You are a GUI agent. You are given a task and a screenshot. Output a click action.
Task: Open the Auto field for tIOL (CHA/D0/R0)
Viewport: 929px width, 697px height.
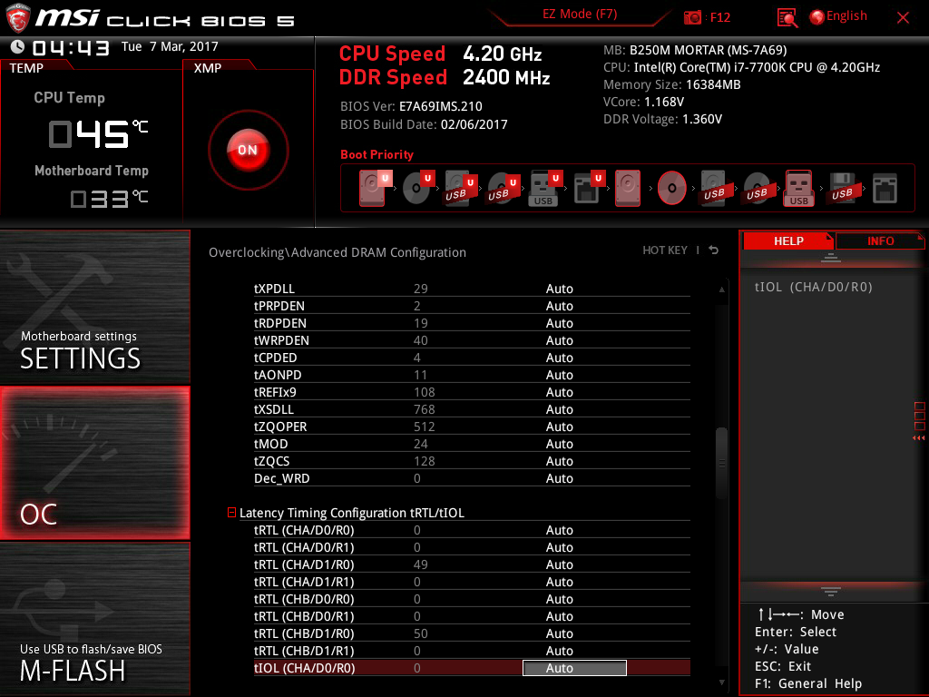(574, 668)
